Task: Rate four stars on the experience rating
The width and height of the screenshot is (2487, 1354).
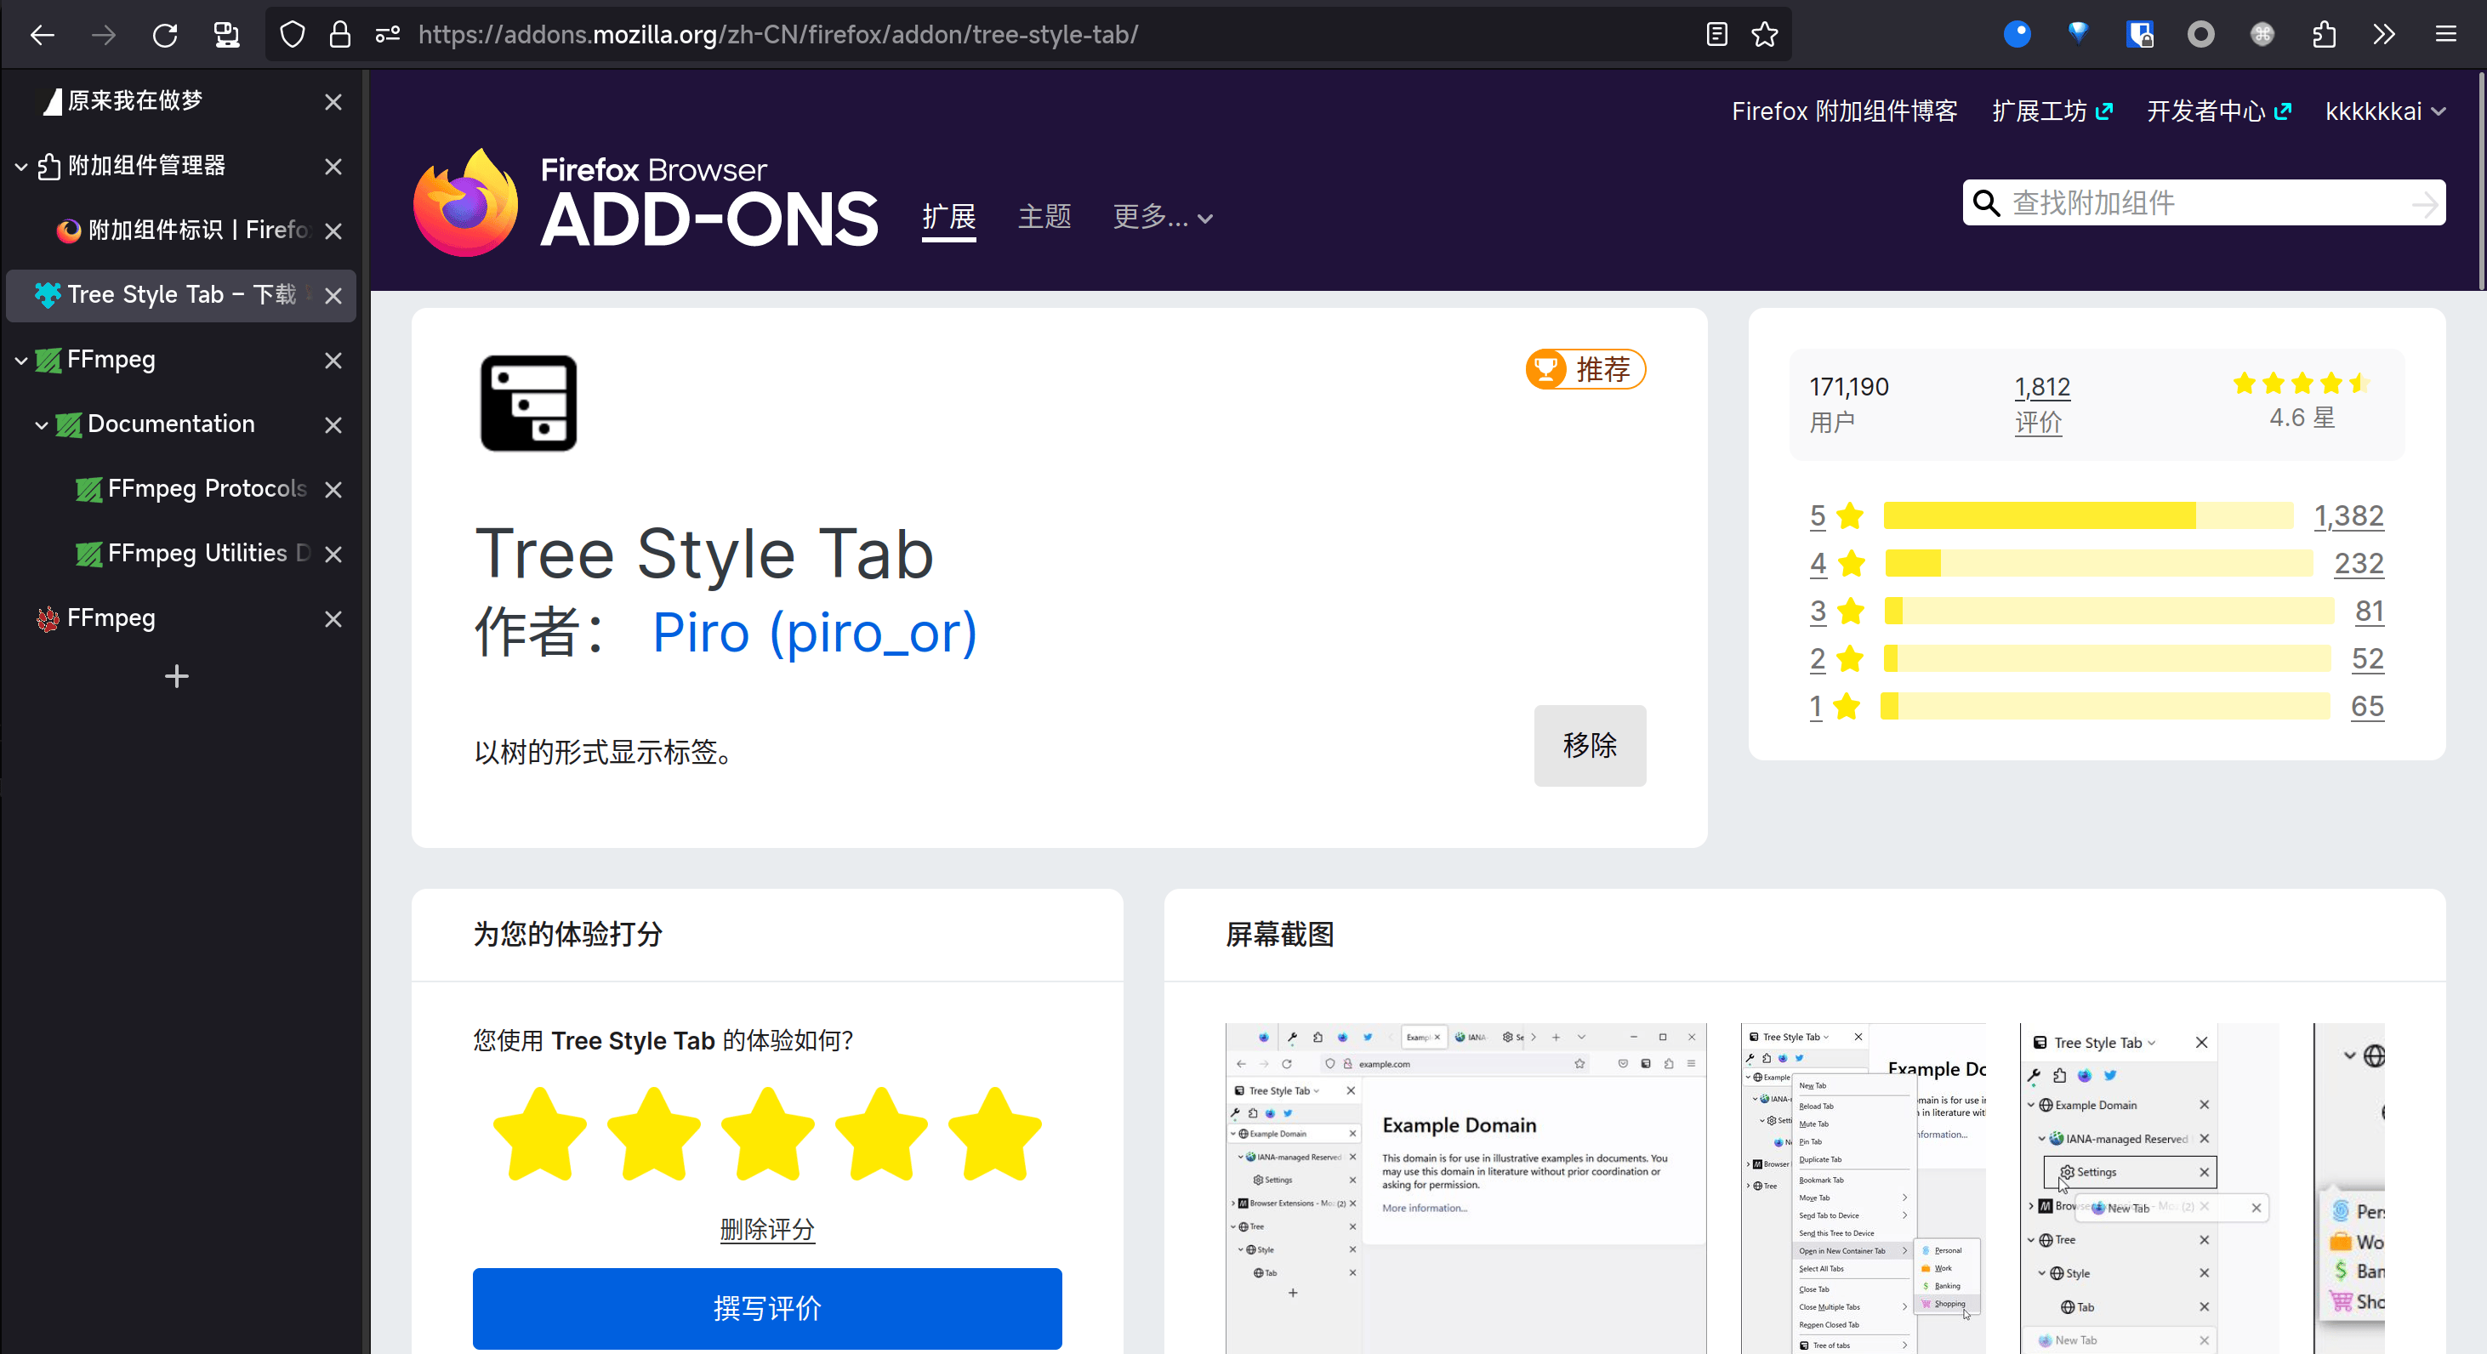Action: (881, 1134)
